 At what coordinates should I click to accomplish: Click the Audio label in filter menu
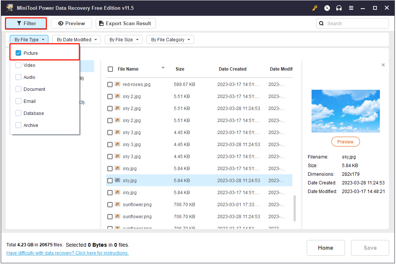click(x=29, y=77)
